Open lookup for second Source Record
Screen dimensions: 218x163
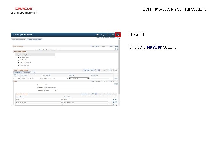coord(62,102)
